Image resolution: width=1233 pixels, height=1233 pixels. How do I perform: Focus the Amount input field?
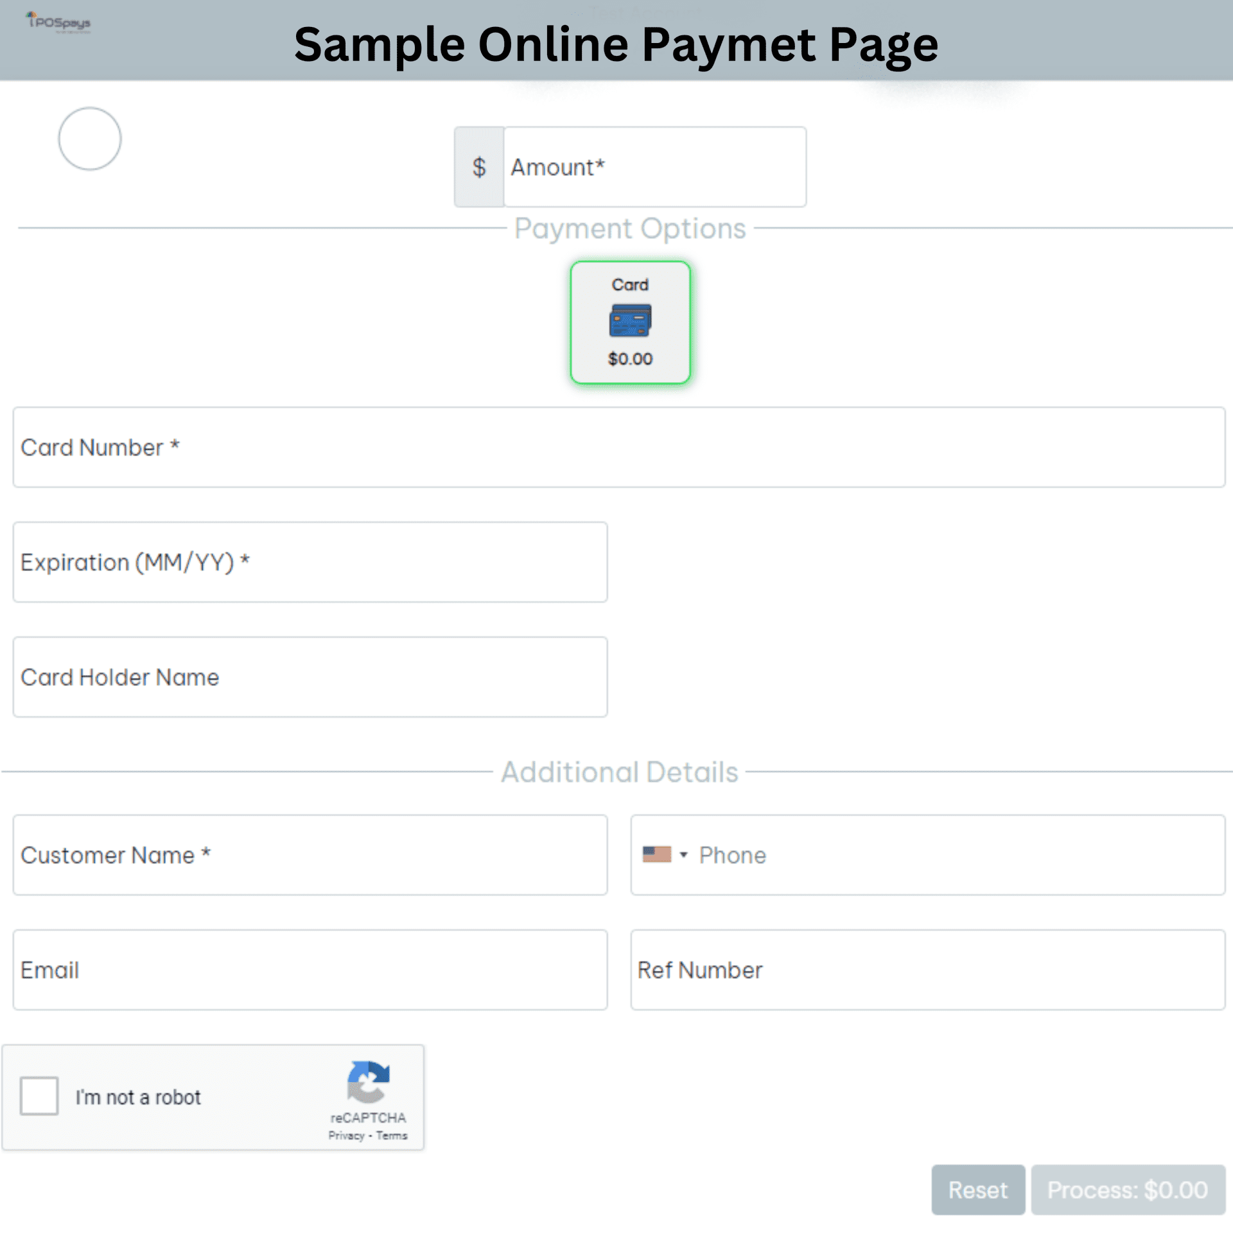coord(654,167)
